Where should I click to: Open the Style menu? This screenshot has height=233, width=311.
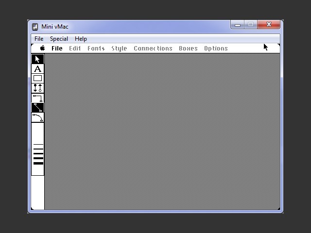(x=119, y=49)
